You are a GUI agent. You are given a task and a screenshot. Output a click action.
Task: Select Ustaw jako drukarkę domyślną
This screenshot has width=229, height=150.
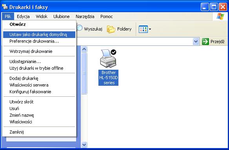point(39,34)
